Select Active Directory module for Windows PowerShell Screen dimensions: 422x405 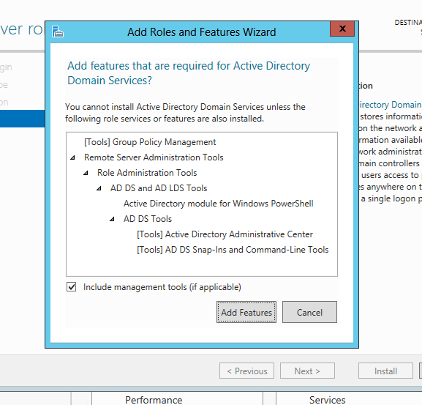tap(218, 204)
